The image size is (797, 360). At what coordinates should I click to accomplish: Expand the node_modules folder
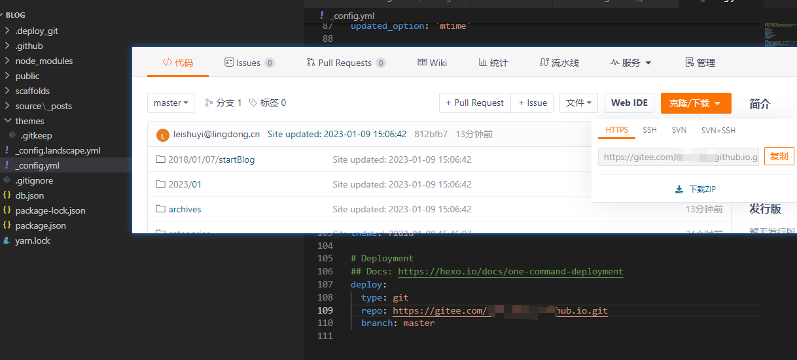[44, 61]
